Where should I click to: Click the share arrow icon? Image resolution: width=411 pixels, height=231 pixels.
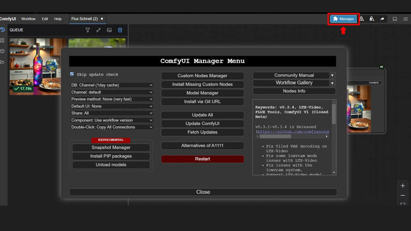coord(382,19)
